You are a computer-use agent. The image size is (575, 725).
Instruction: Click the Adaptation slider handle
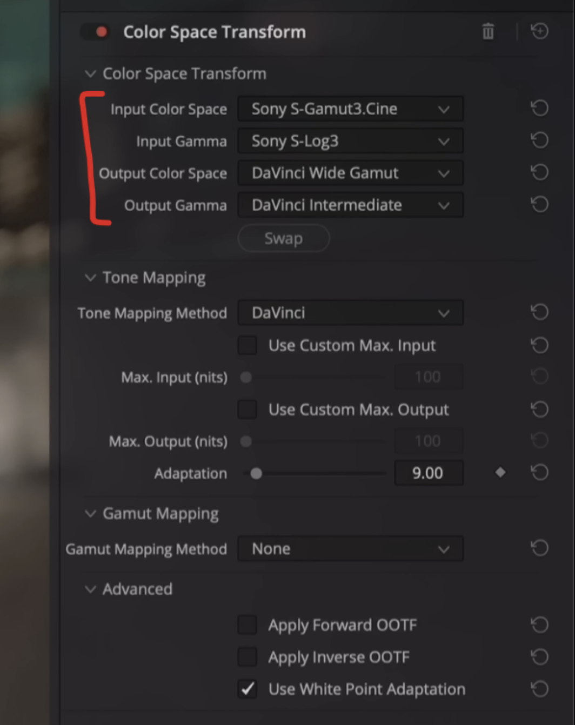point(256,474)
